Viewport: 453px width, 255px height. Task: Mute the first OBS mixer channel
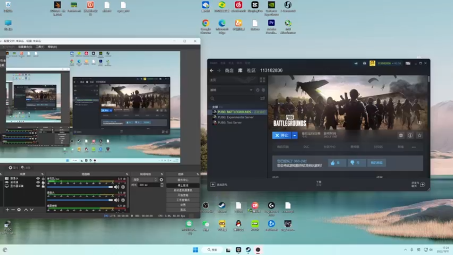(117, 187)
